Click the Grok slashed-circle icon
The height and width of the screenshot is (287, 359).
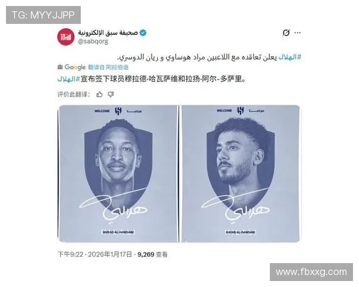coord(286,33)
